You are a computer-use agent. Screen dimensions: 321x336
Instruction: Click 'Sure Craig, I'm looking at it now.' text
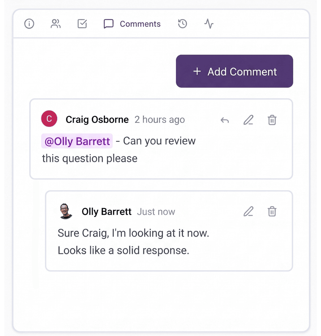coord(133,233)
